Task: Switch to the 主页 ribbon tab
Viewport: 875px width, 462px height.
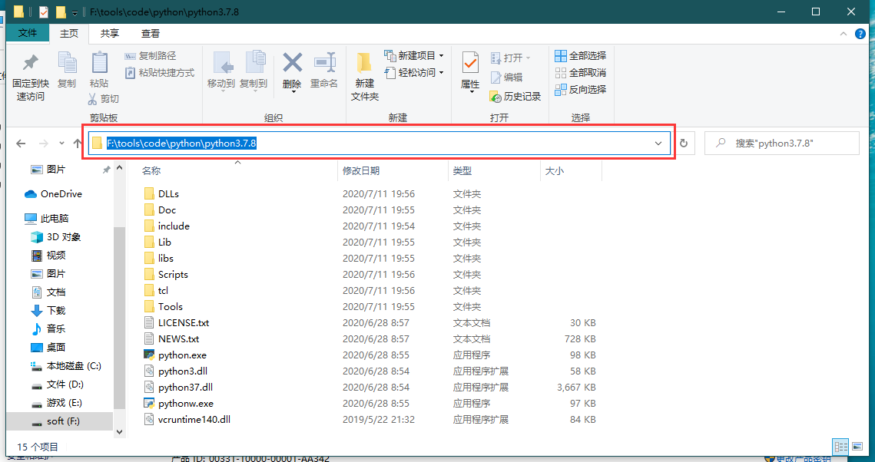Action: click(x=69, y=34)
